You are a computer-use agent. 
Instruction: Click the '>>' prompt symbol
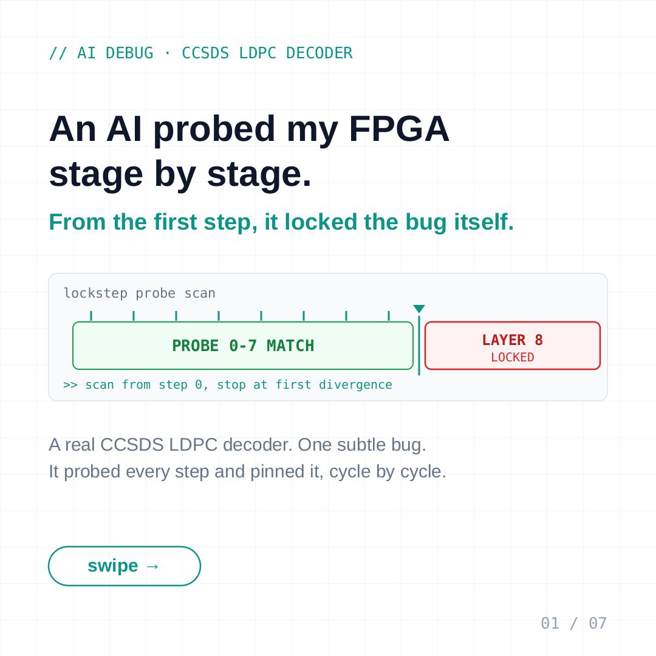point(70,384)
